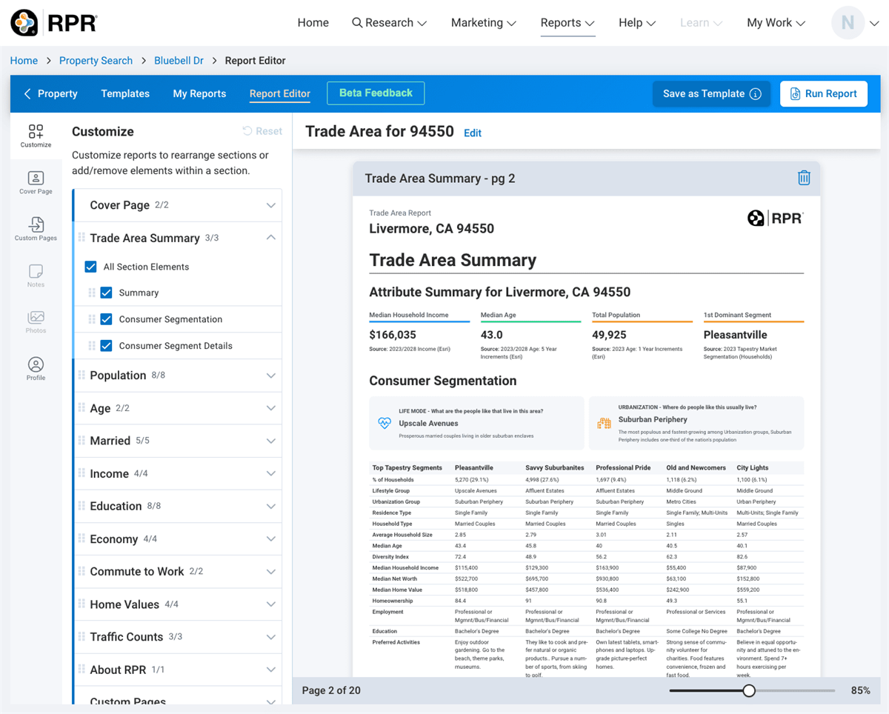
Task: Select the Customize icon in the left sidebar
Action: 35,135
